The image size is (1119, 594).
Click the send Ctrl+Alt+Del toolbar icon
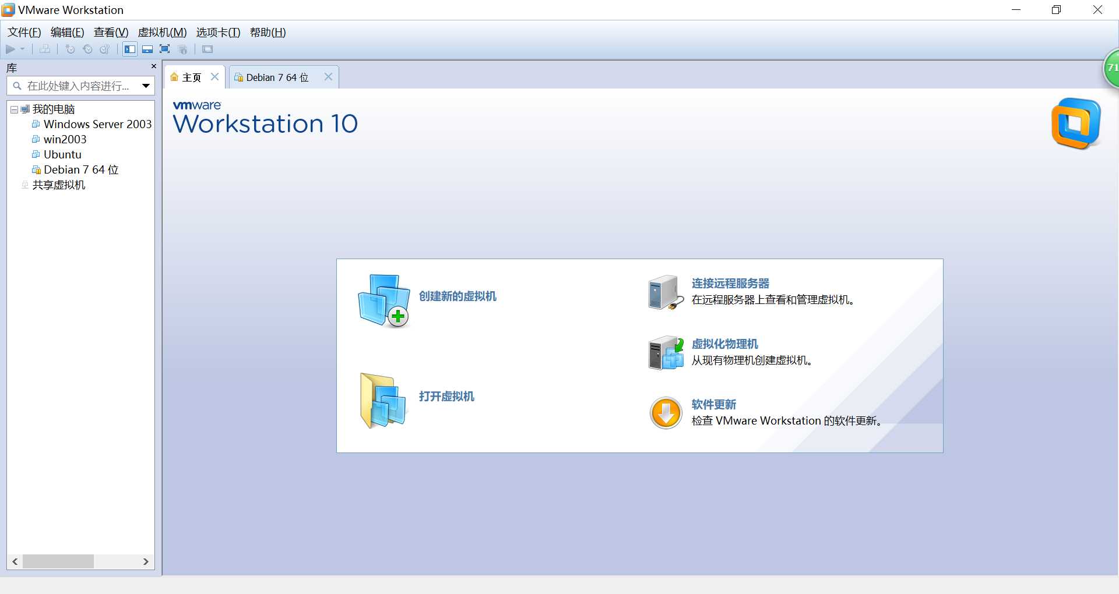coord(45,49)
